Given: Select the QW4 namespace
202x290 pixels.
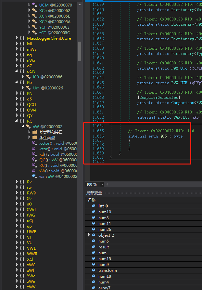Looking at the screenshot, I should pos(32,110).
